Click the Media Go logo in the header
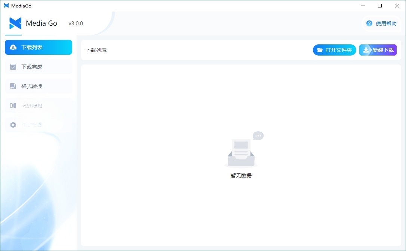The image size is (406, 251). [15, 23]
